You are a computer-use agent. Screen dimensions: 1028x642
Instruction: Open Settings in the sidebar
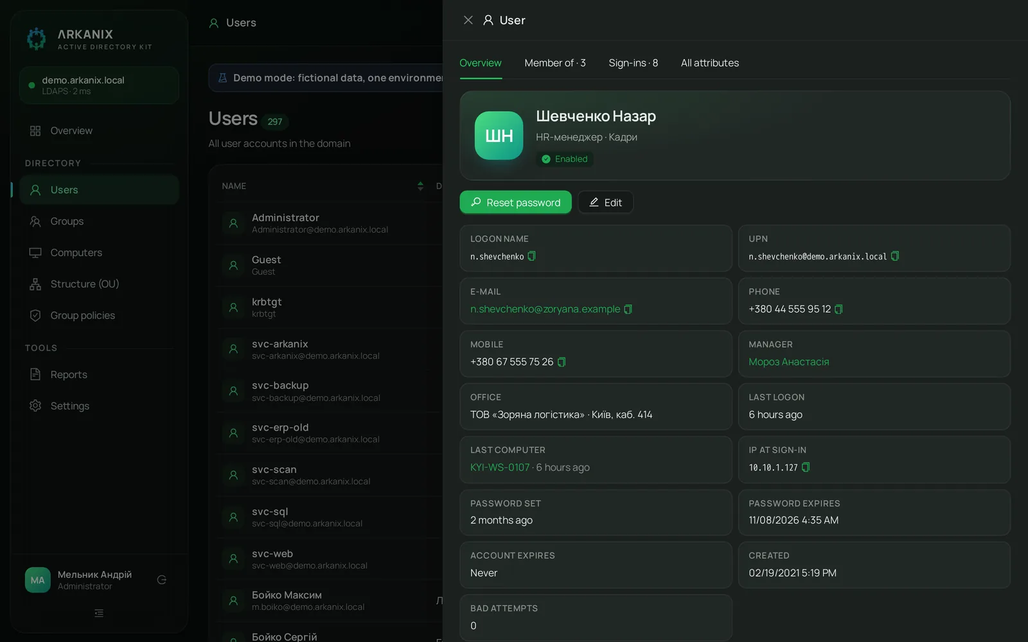(x=99, y=406)
